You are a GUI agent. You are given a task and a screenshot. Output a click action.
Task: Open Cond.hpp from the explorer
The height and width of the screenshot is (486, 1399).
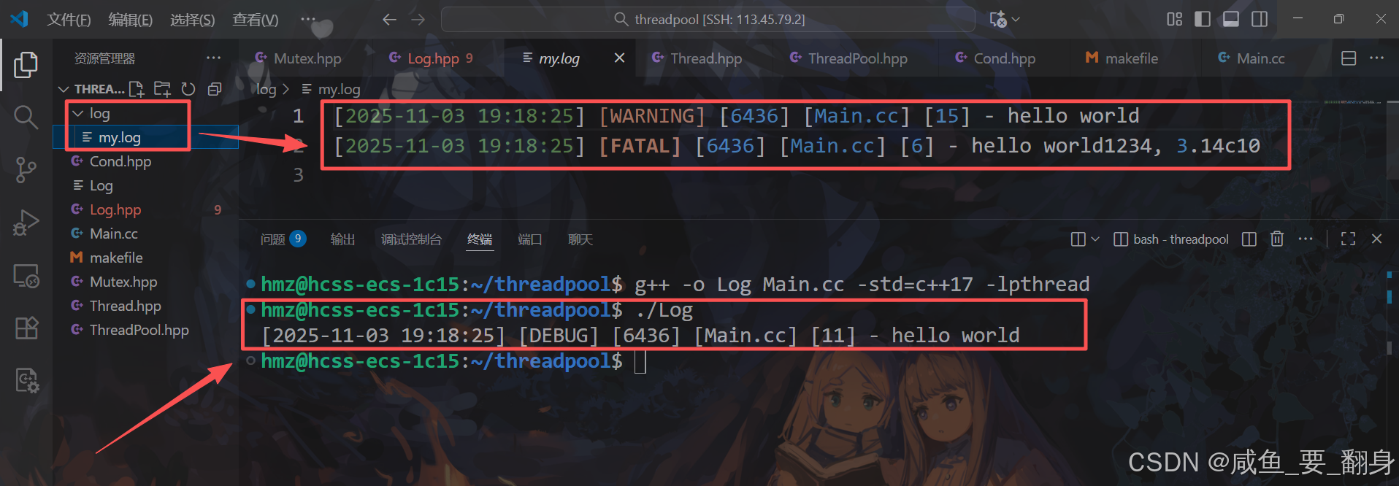146,161
